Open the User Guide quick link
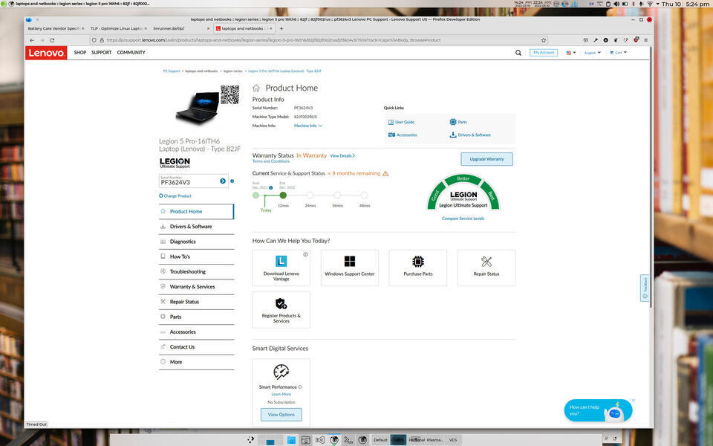 point(401,122)
